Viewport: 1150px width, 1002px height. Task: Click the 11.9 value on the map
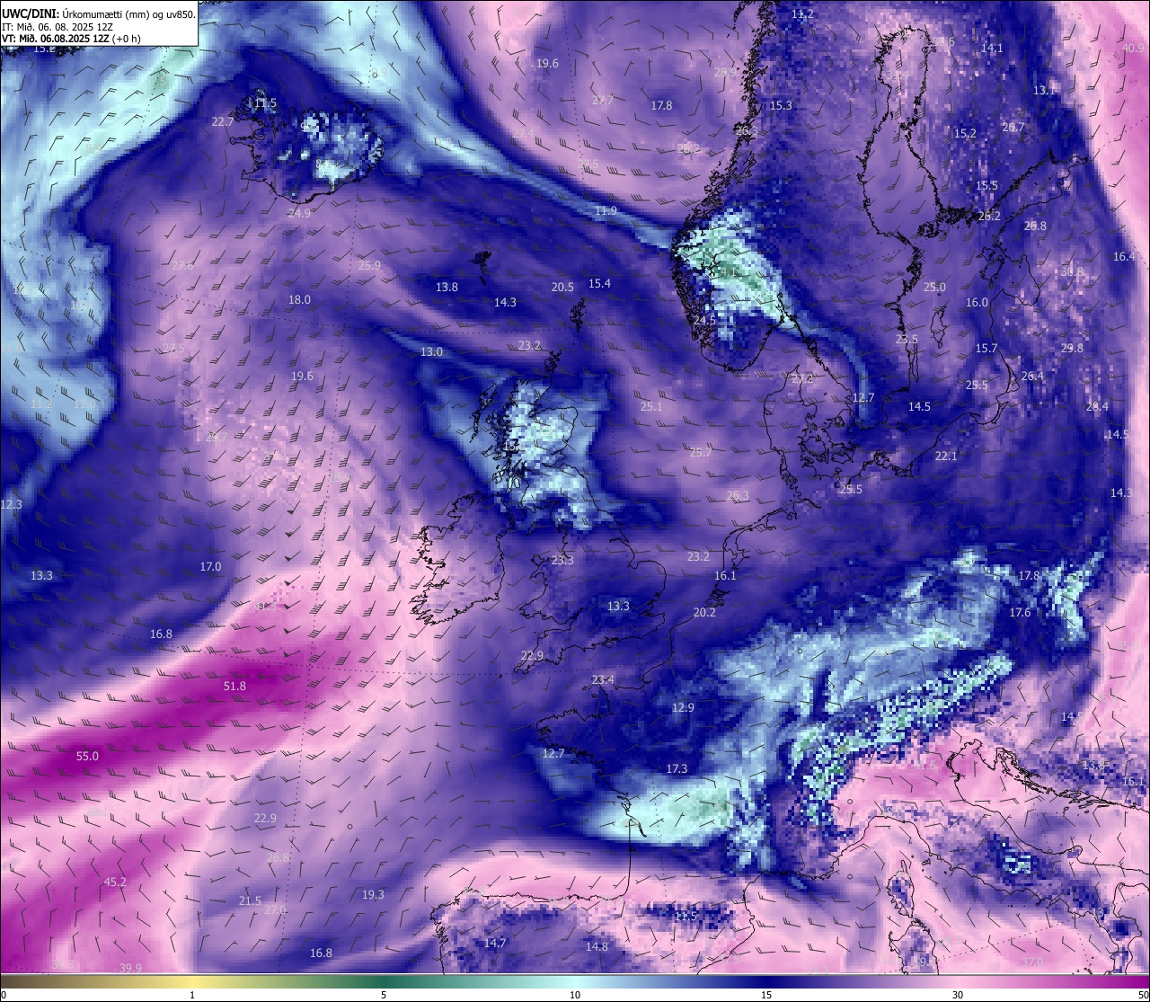click(606, 210)
